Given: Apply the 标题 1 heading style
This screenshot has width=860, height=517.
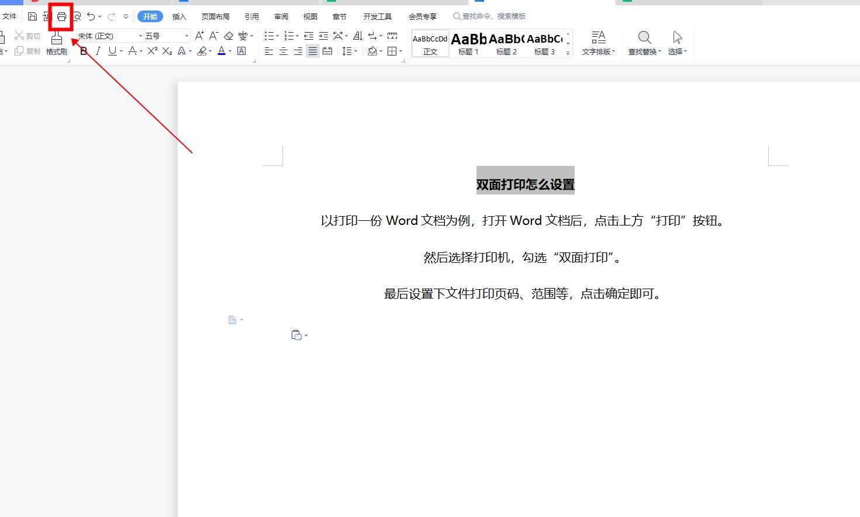Looking at the screenshot, I should [468, 44].
